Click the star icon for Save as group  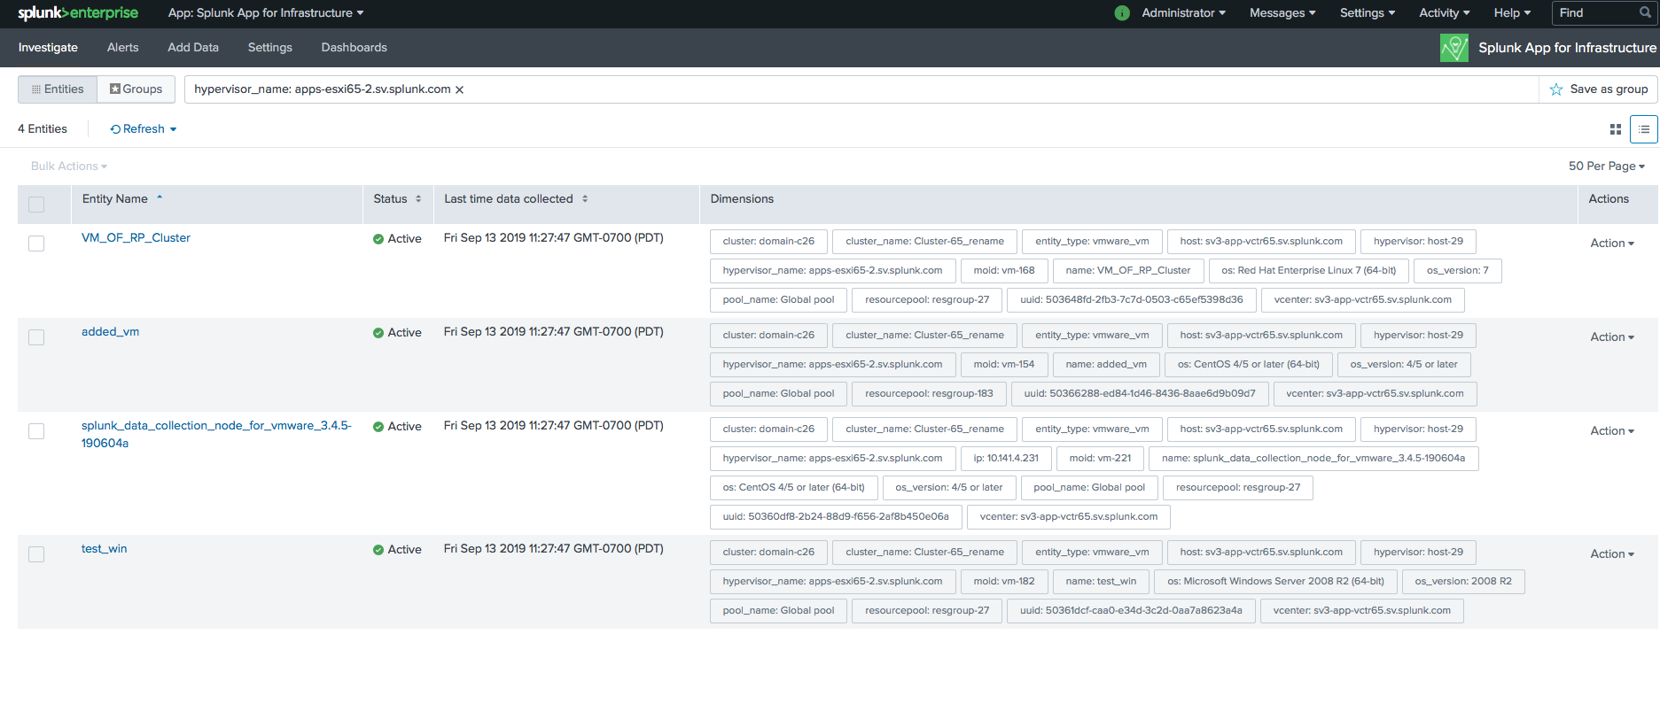[x=1556, y=89]
